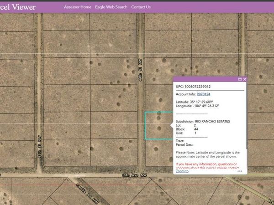Click the Block 44 value

[196, 129]
